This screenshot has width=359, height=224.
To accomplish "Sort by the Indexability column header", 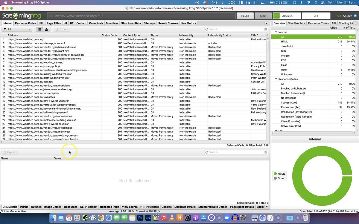I will (193, 35).
